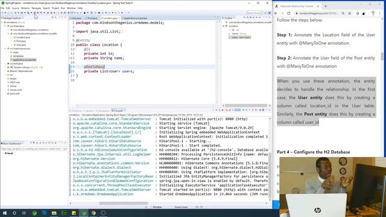Image resolution: width=386 pixels, height=217 pixels.
Task: Click 'Part 4 – Configure the H2 Database' heading
Action: coord(314,152)
